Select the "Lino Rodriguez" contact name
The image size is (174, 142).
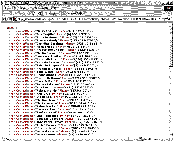[47, 116]
